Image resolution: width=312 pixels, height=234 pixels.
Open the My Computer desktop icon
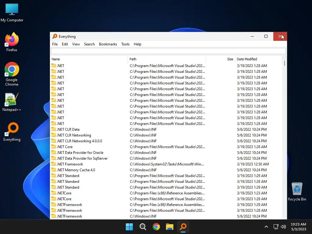pos(12,13)
